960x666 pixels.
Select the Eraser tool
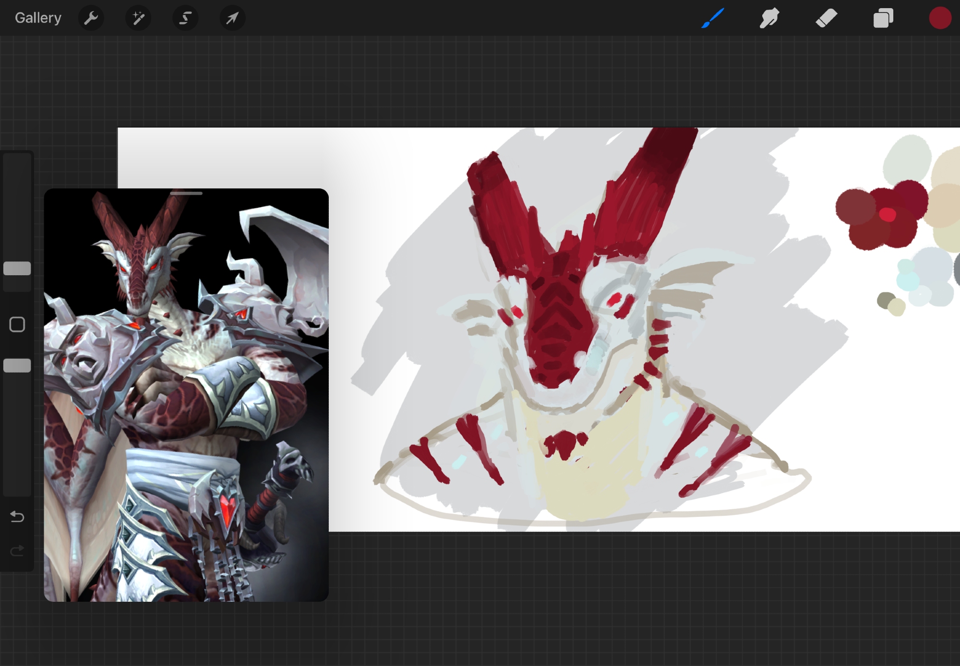coord(826,18)
